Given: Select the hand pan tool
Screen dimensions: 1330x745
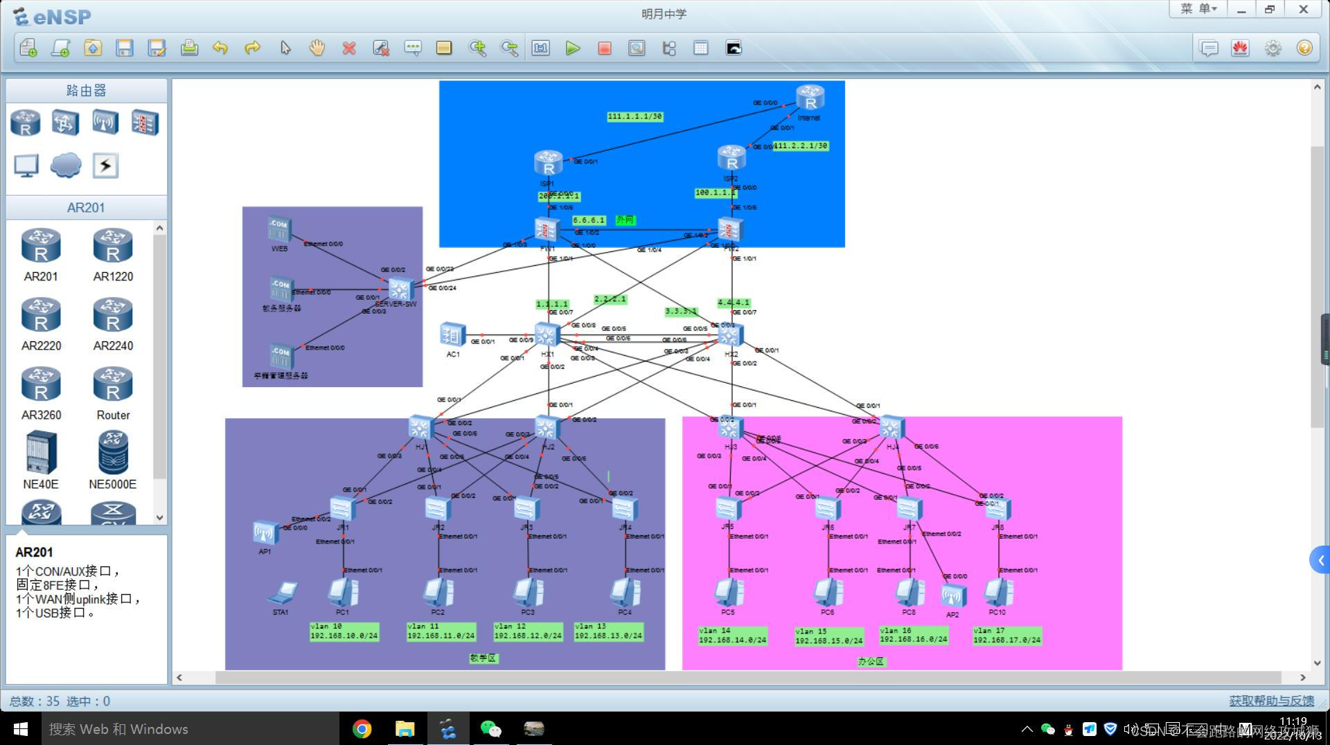Looking at the screenshot, I should [317, 48].
